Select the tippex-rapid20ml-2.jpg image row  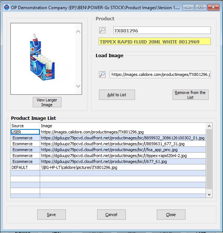click(x=114, y=156)
